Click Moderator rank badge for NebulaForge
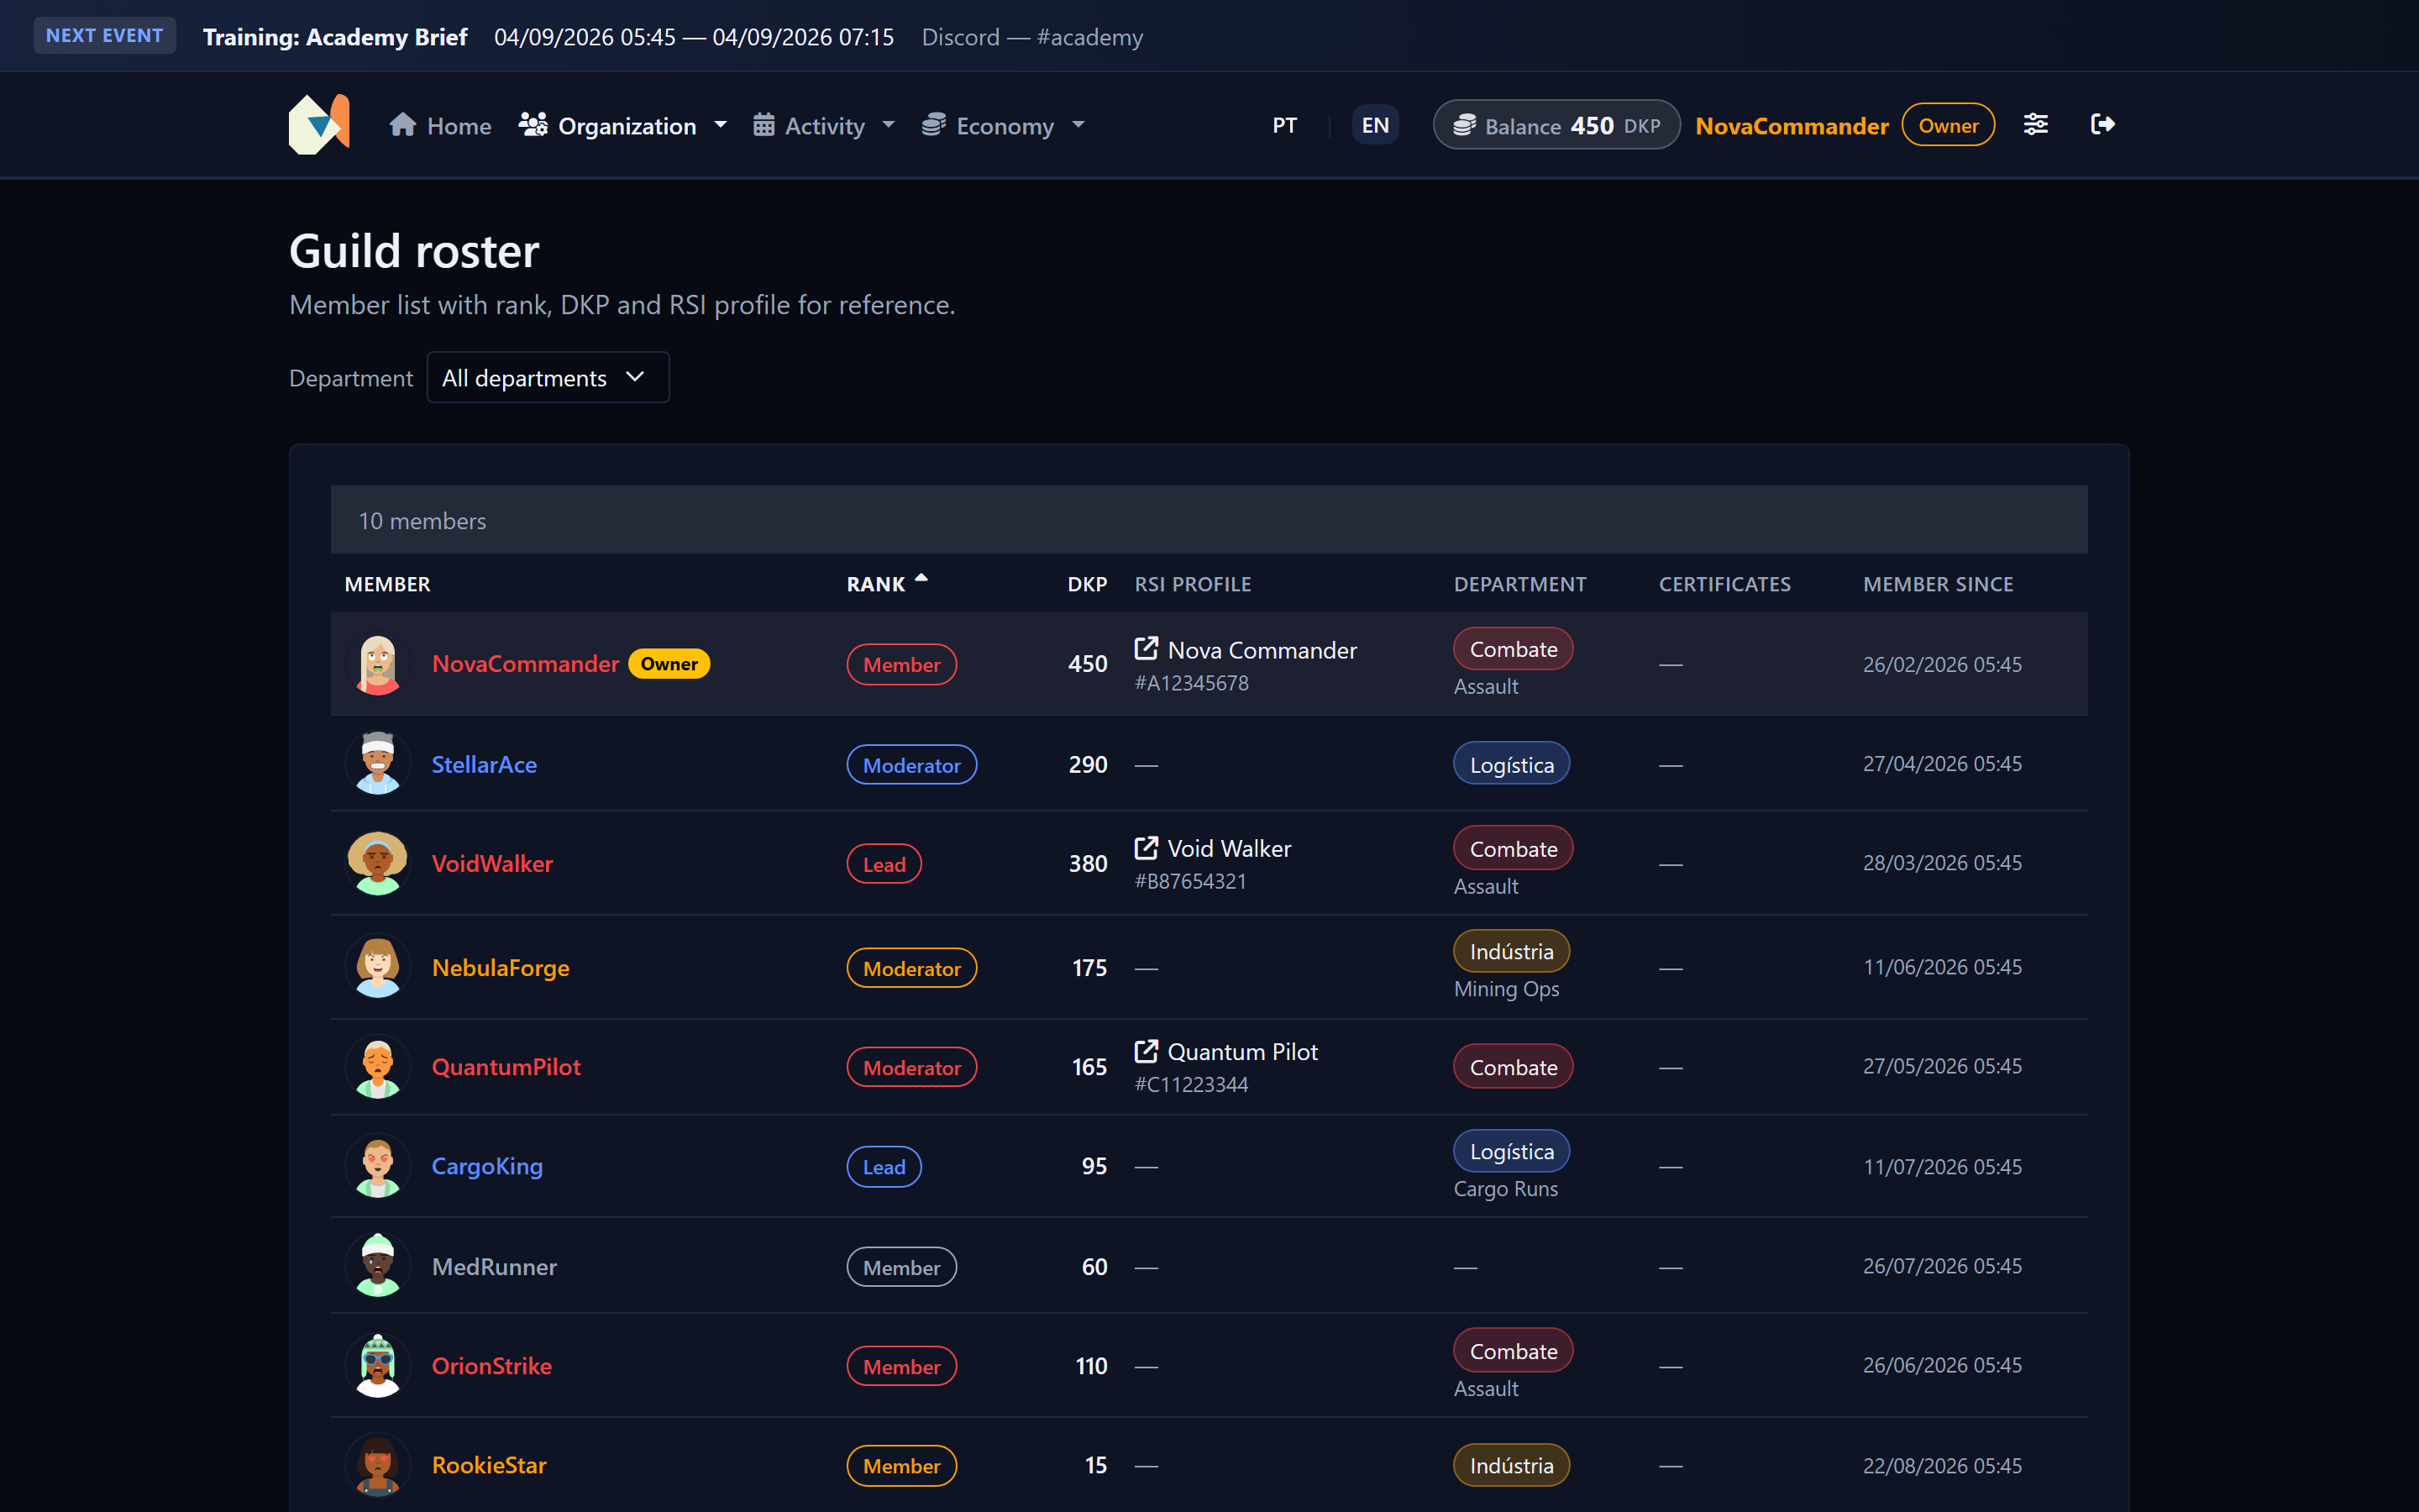This screenshot has height=1512, width=2419. click(x=911, y=968)
